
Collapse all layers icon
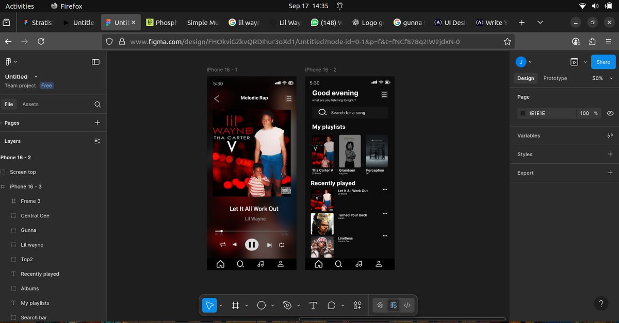click(x=97, y=141)
